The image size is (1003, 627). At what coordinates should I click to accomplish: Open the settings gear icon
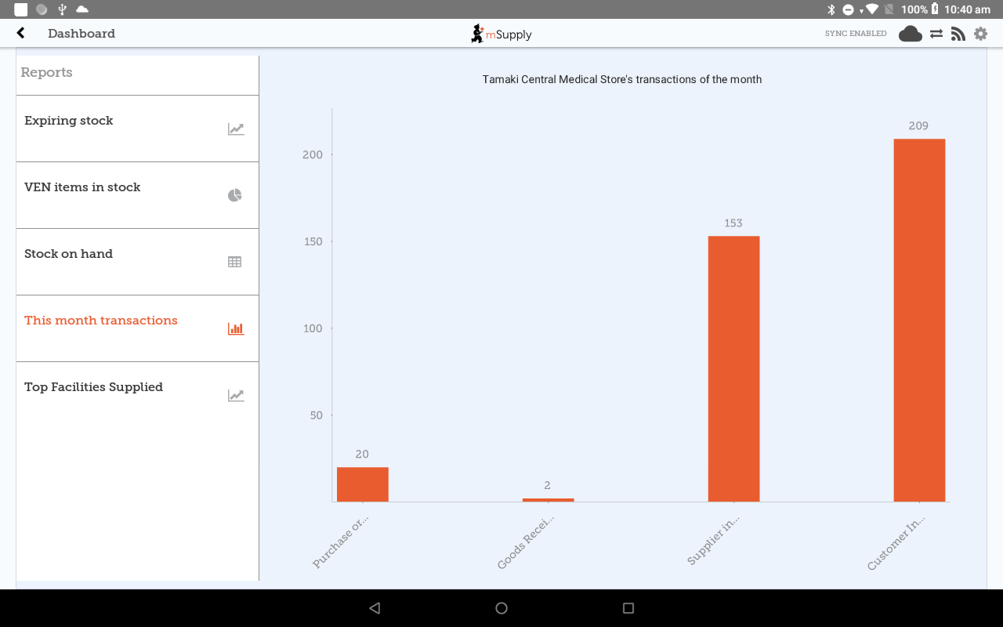(980, 34)
